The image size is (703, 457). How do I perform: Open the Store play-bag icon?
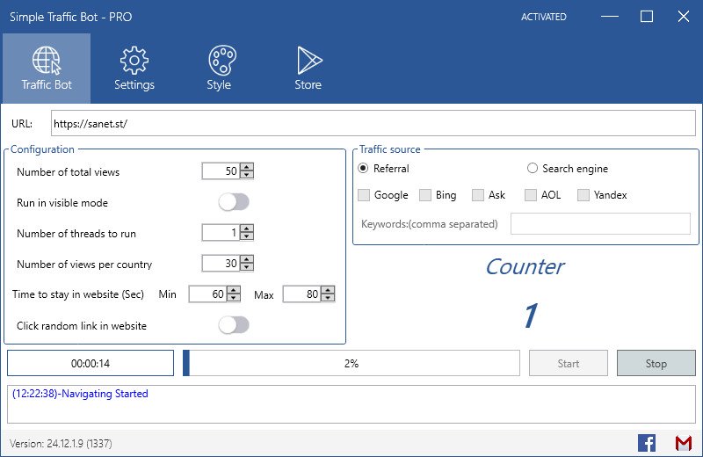click(x=308, y=61)
